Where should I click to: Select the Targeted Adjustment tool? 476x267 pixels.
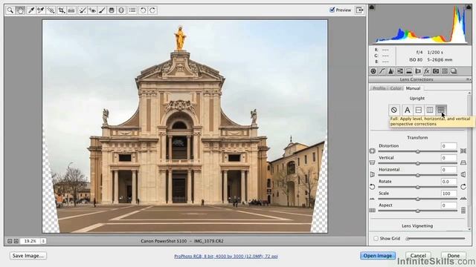(51, 10)
